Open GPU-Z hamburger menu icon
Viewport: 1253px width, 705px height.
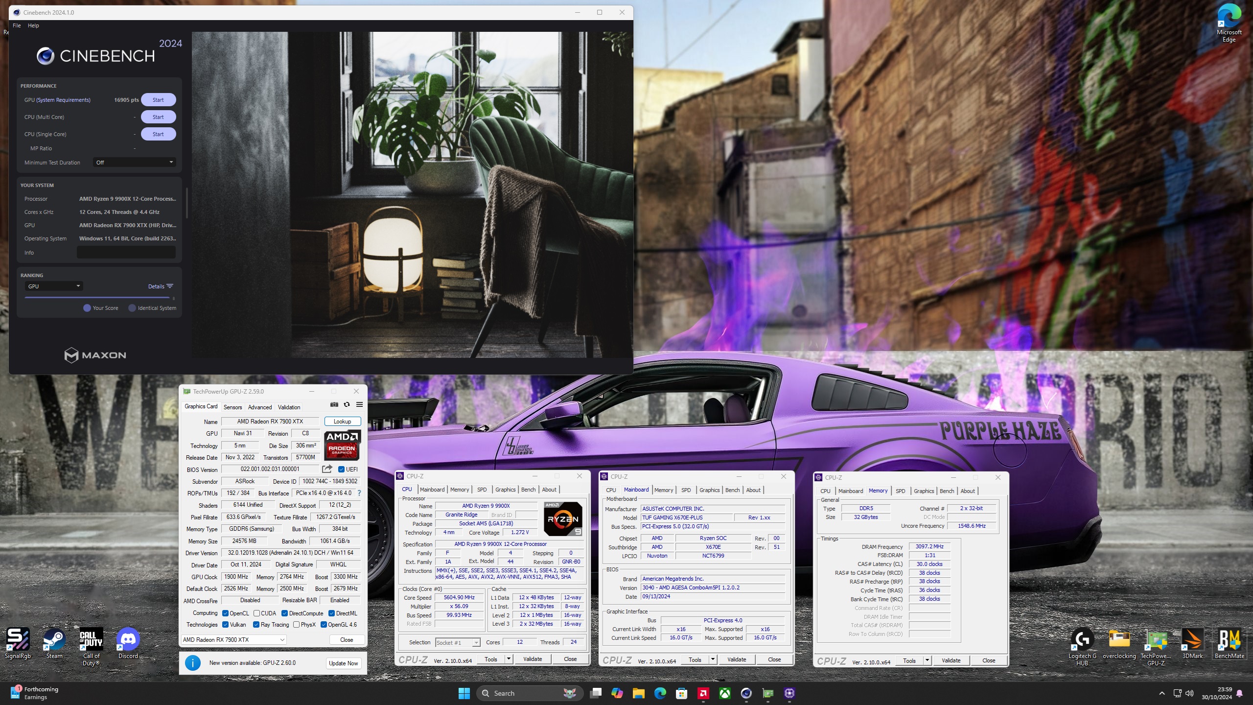pos(359,404)
